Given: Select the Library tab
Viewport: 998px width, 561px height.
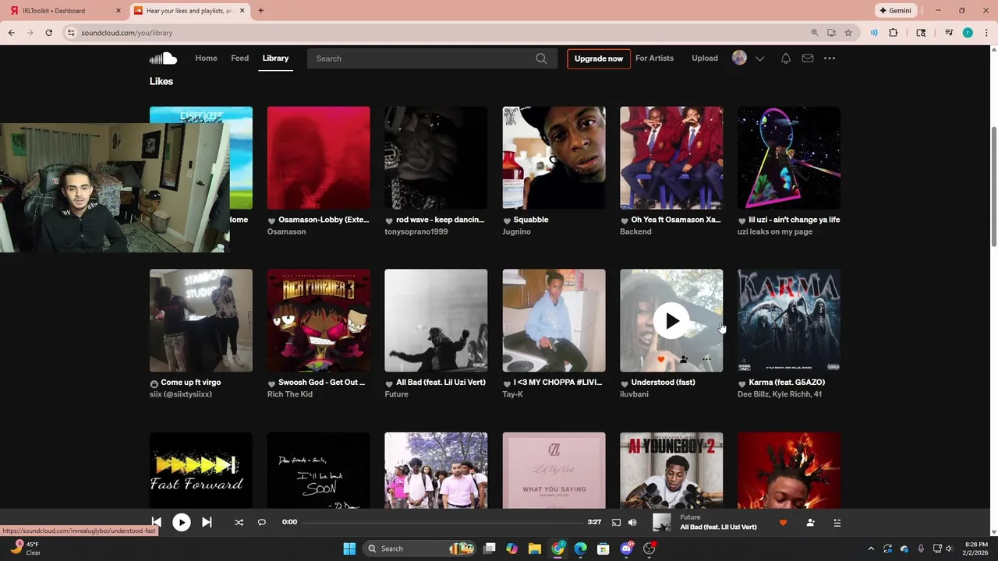Looking at the screenshot, I should pos(275,58).
